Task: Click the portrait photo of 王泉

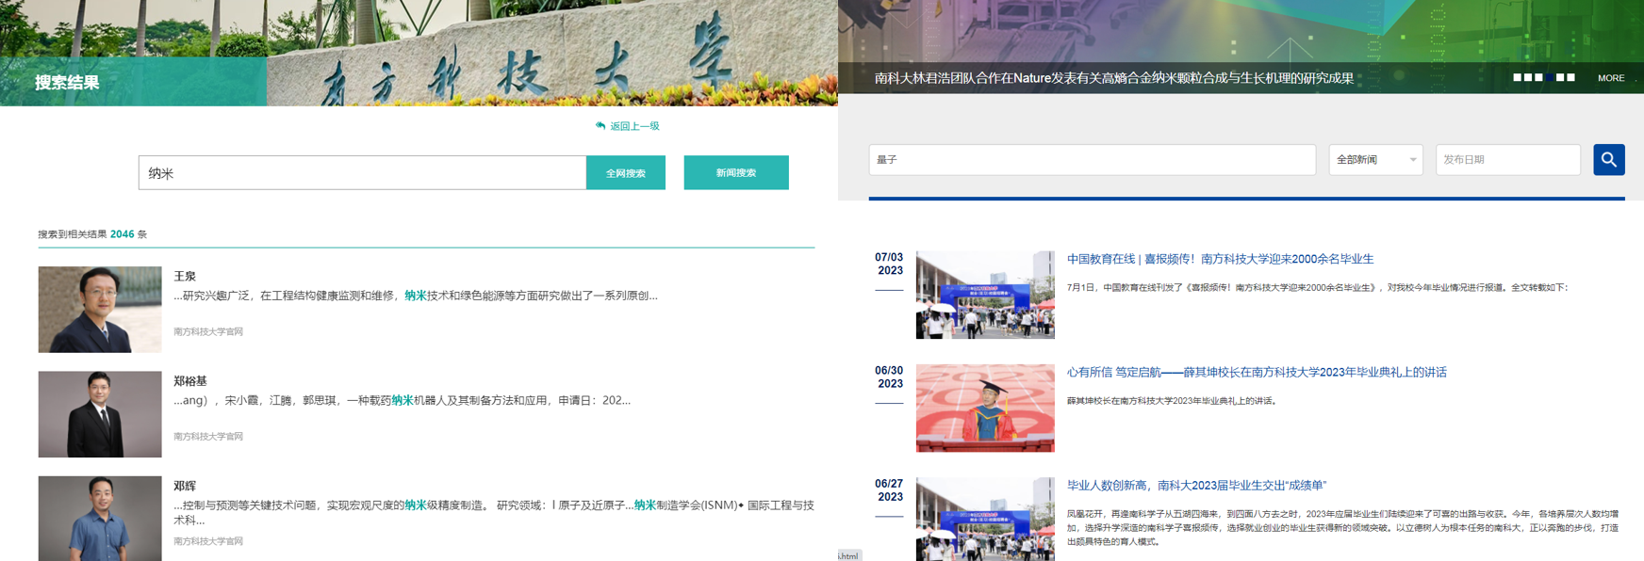Action: (x=100, y=310)
